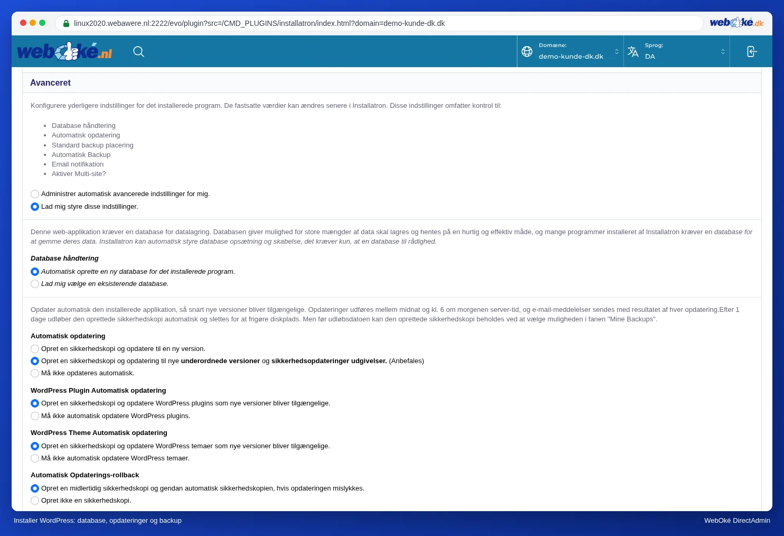Click the 'Installer WordPress' caption text
The height and width of the screenshot is (536, 784).
click(x=98, y=521)
